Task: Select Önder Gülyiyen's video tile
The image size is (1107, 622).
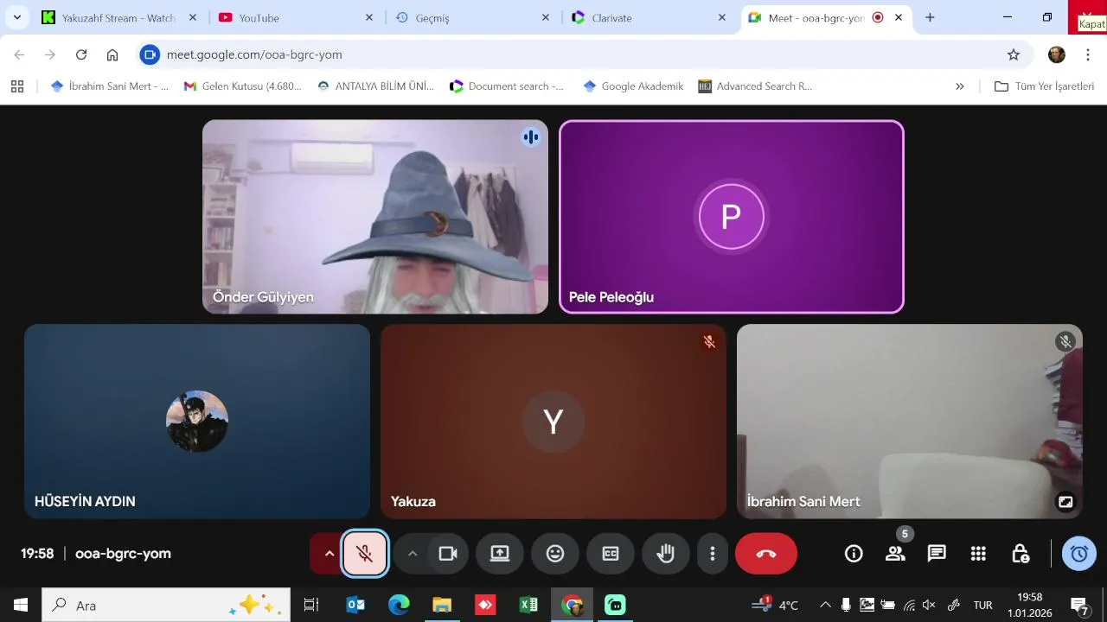Action: point(375,217)
